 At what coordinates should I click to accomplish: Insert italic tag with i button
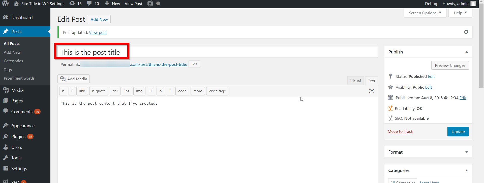coord(72,91)
